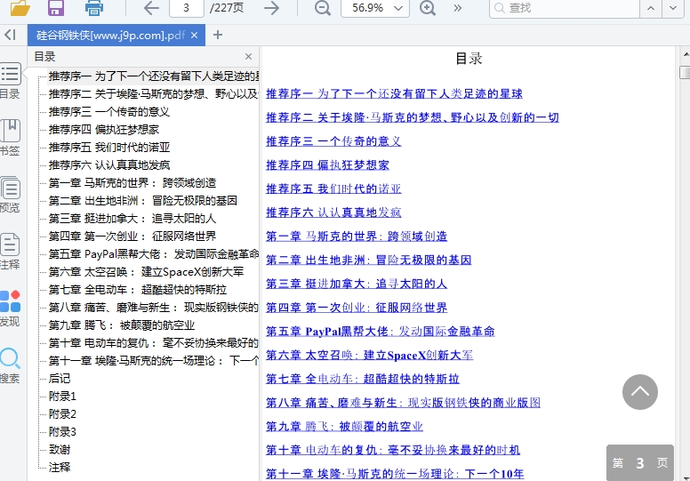Open the 搜索 search sidebar icon
Viewport: 690px width, 481px height.
[x=10, y=365]
